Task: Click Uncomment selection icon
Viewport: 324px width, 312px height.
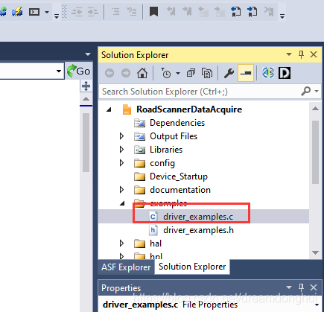Action: point(132,12)
